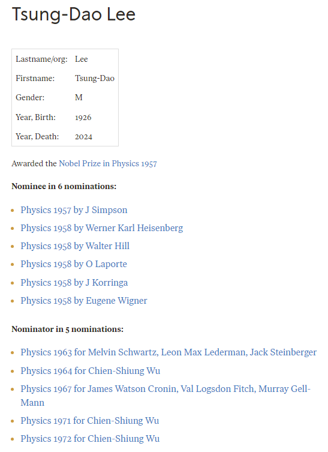This screenshot has width=328, height=452.
Task: Open Physics 1964 nomination for Chien-Shiung Wu
Action: [x=90, y=371]
